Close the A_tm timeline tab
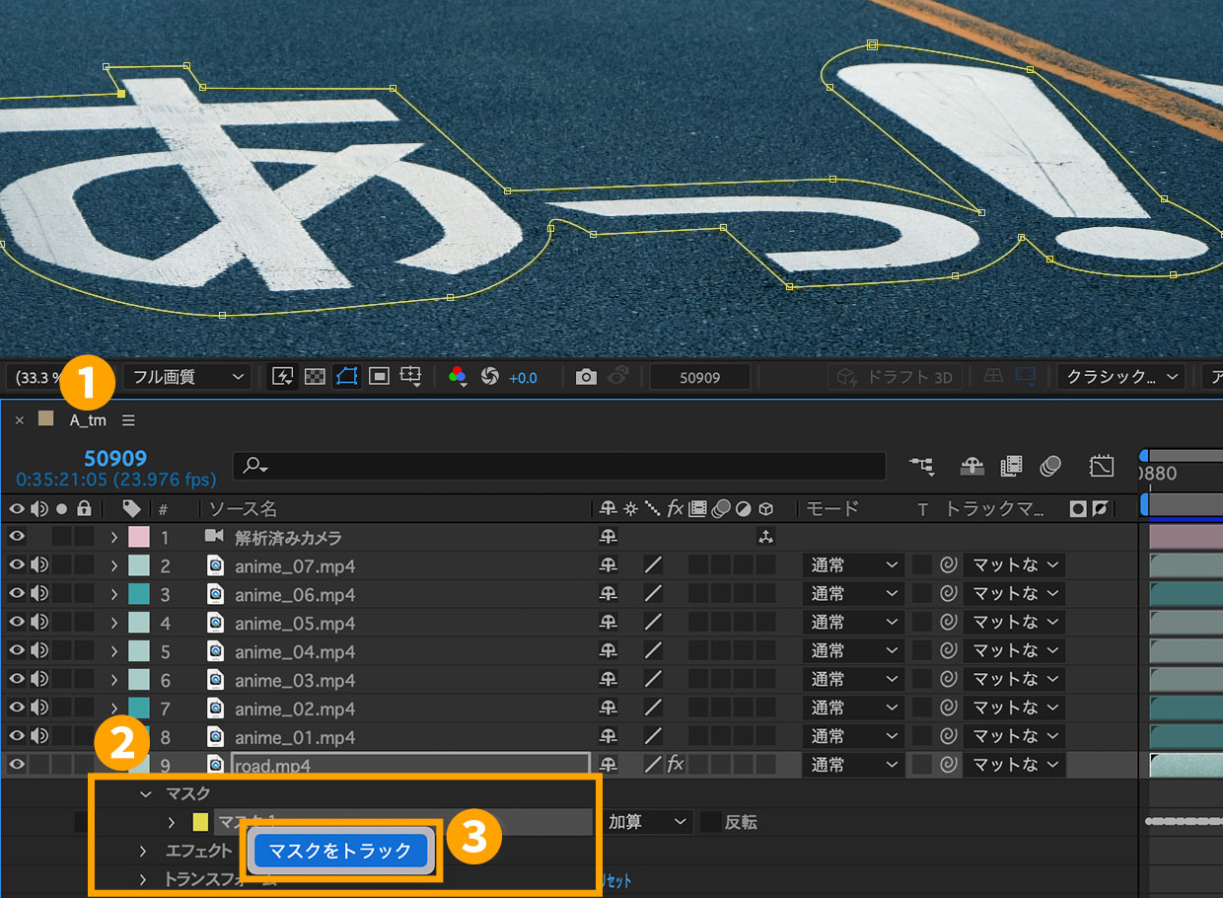 click(20, 420)
